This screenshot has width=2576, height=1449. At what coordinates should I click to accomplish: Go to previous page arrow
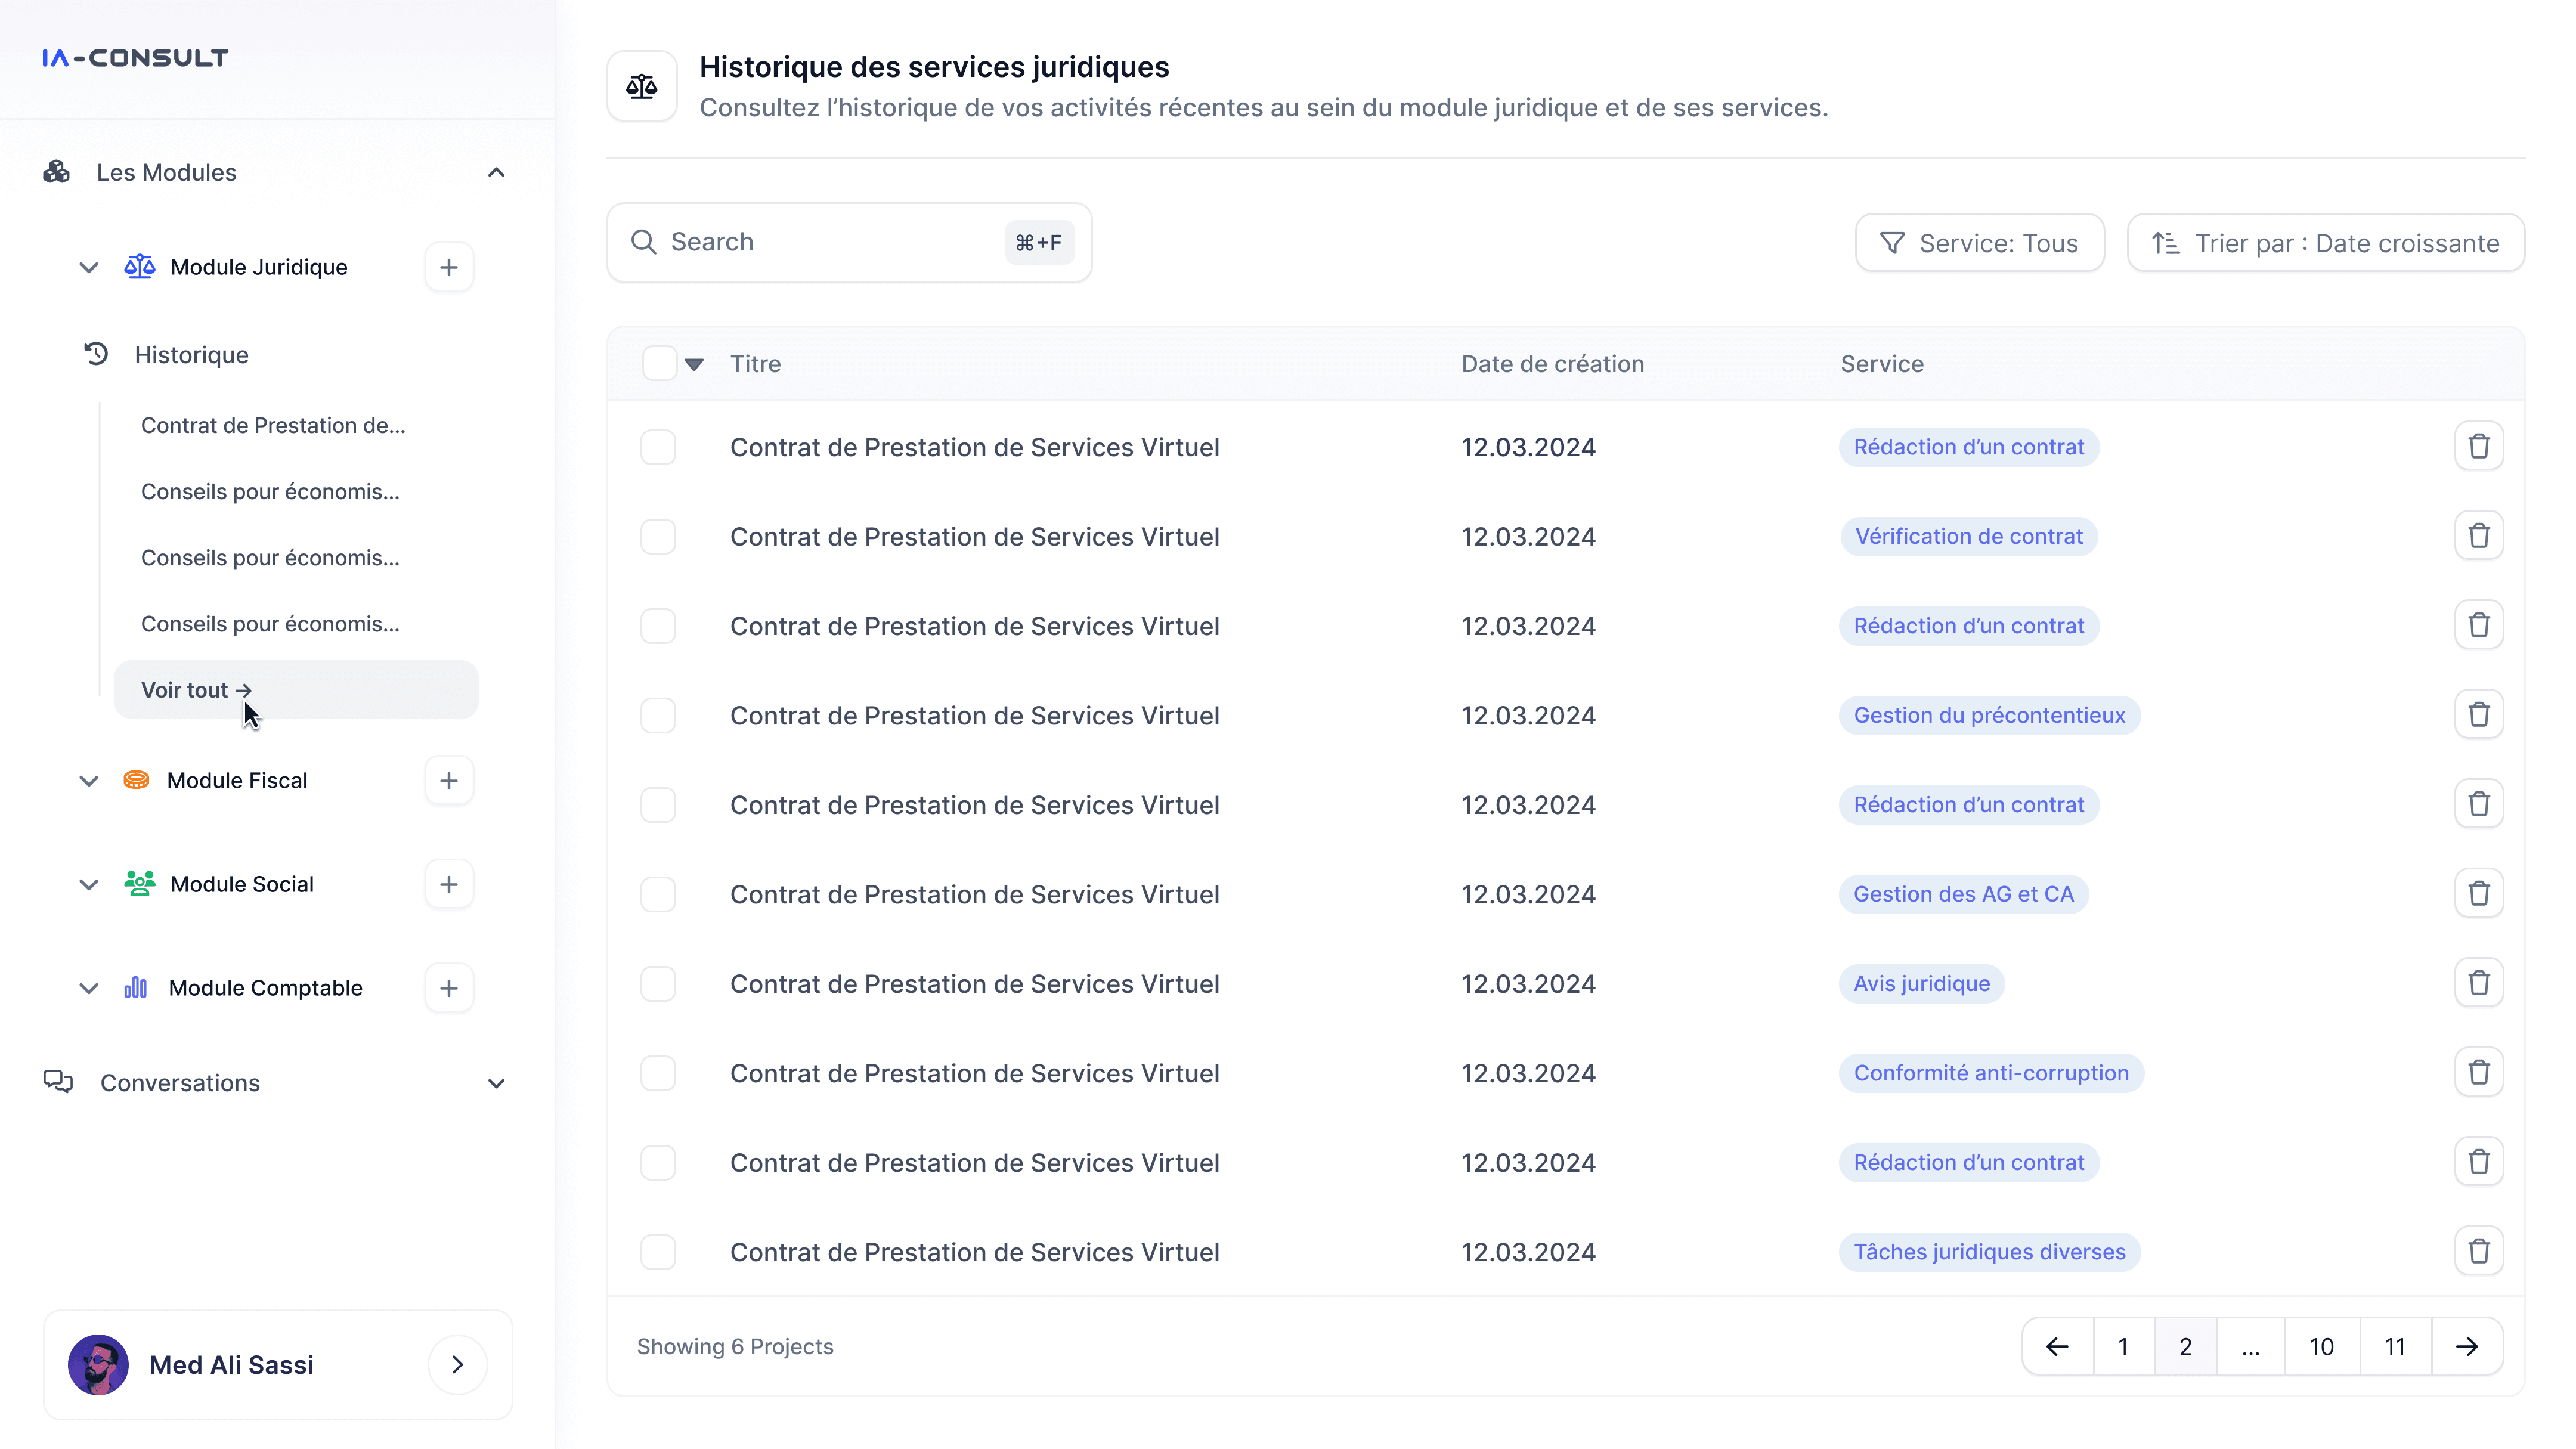[2057, 1346]
